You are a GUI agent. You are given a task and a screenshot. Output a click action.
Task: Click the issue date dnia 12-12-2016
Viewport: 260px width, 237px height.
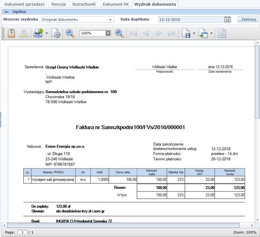click(220, 67)
